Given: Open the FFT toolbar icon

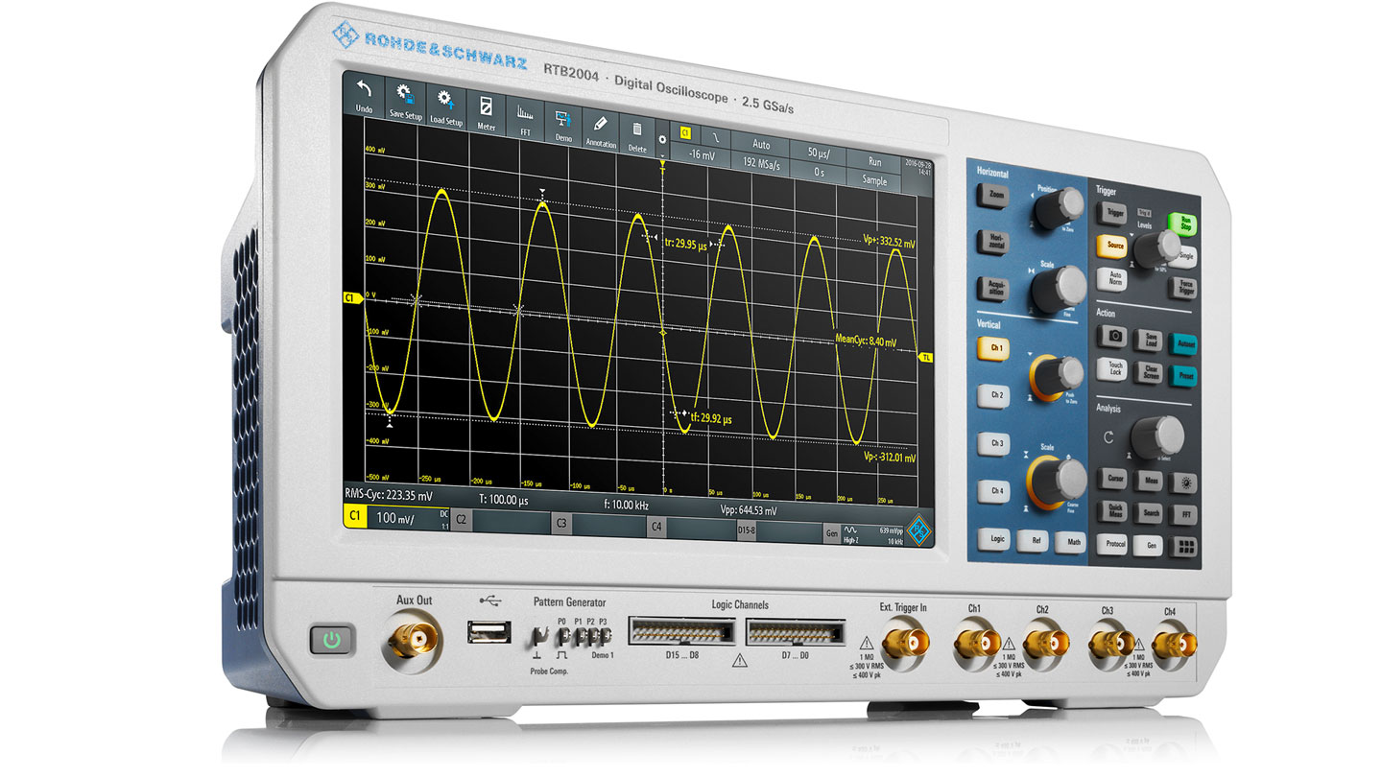Looking at the screenshot, I should pos(524,117).
